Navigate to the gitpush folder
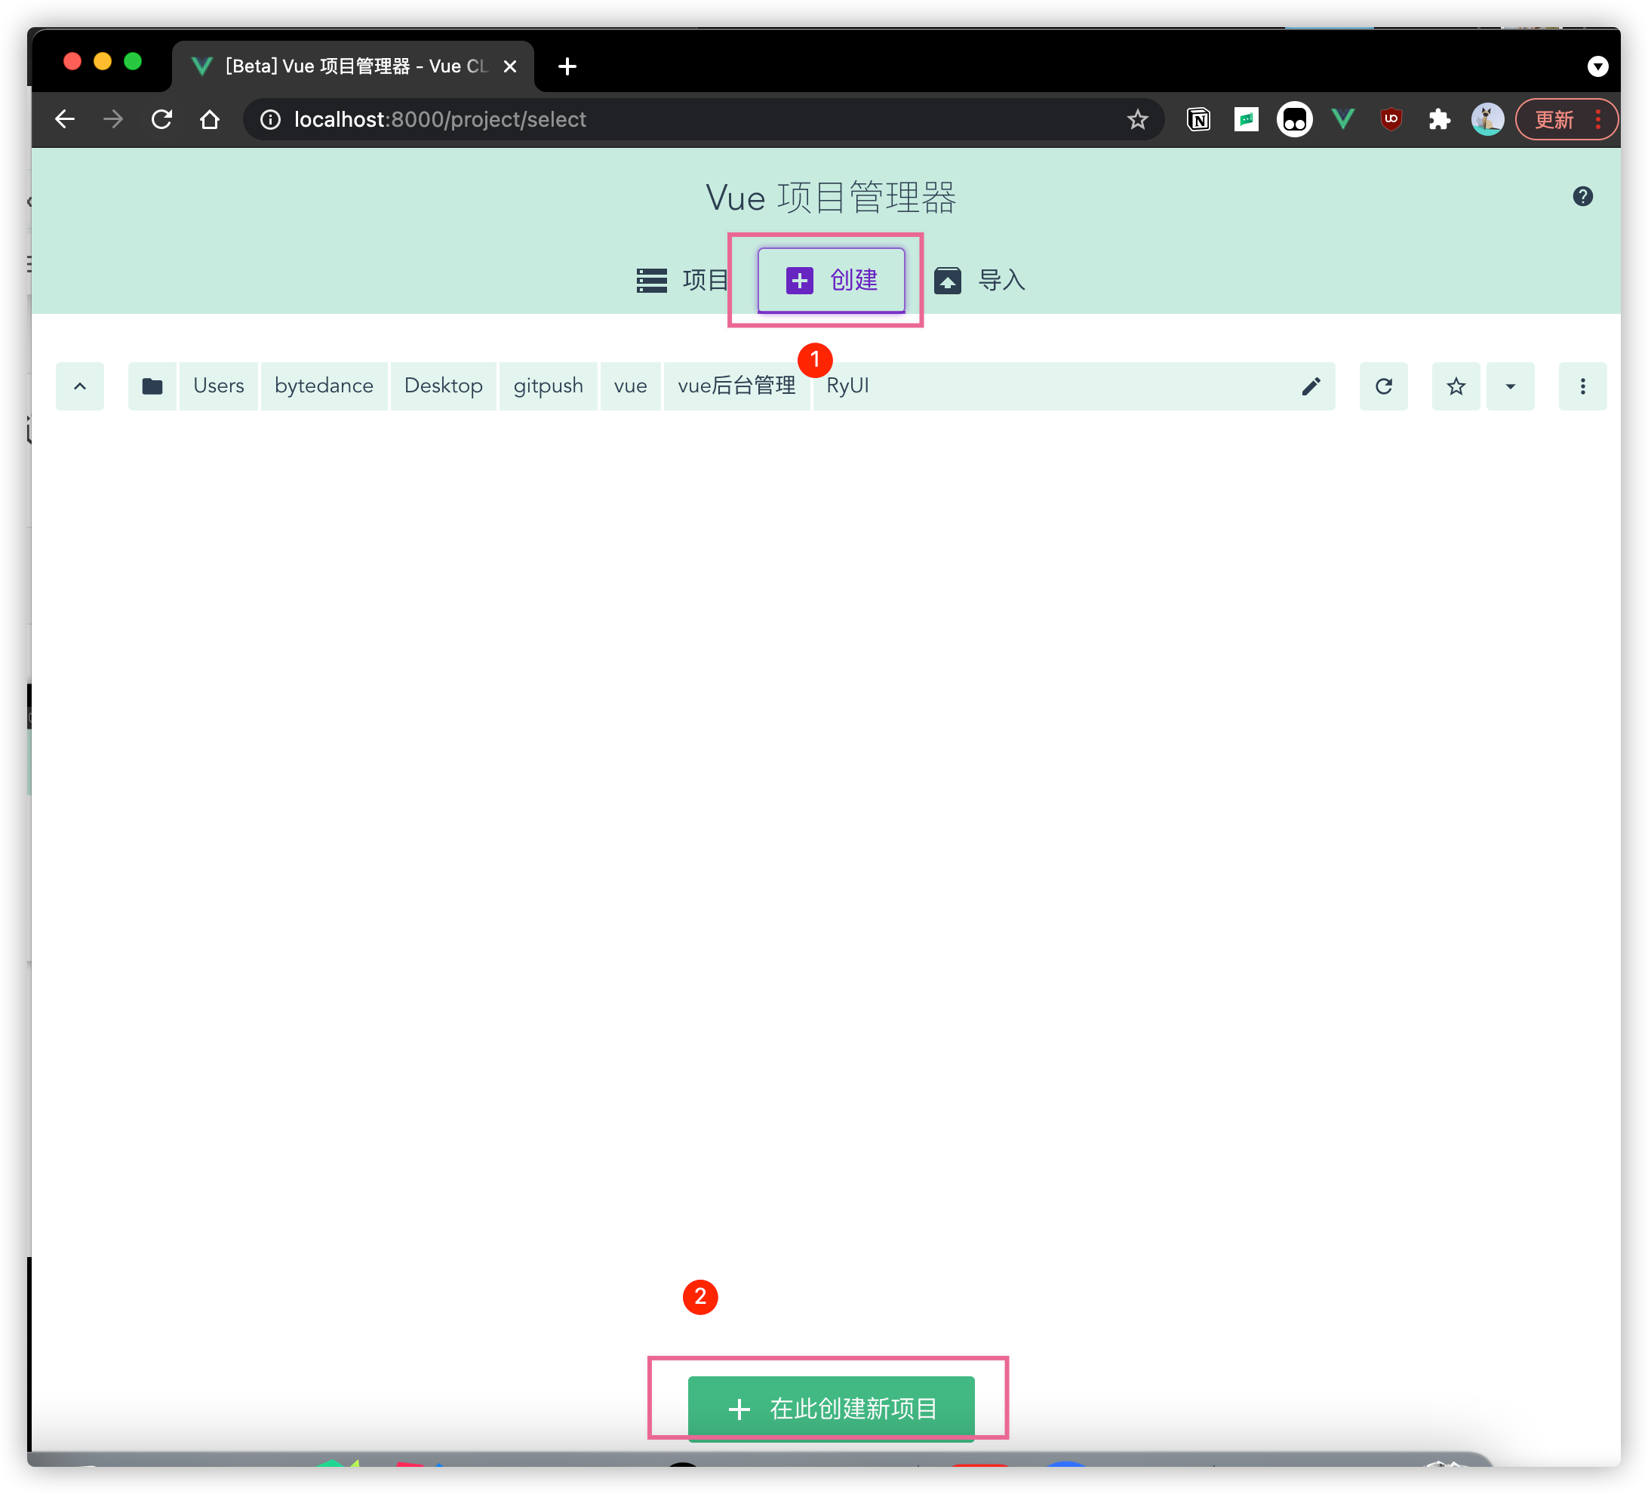 (x=548, y=386)
